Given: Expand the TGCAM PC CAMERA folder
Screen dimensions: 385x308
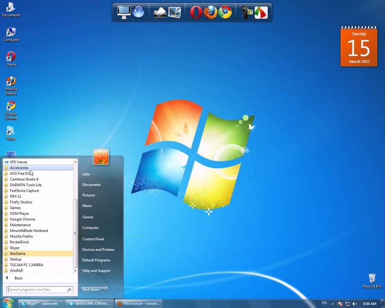Looking at the screenshot, I should 38,265.
